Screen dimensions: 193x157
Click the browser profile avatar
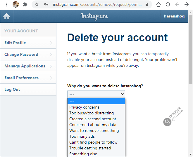tap(16, 4)
